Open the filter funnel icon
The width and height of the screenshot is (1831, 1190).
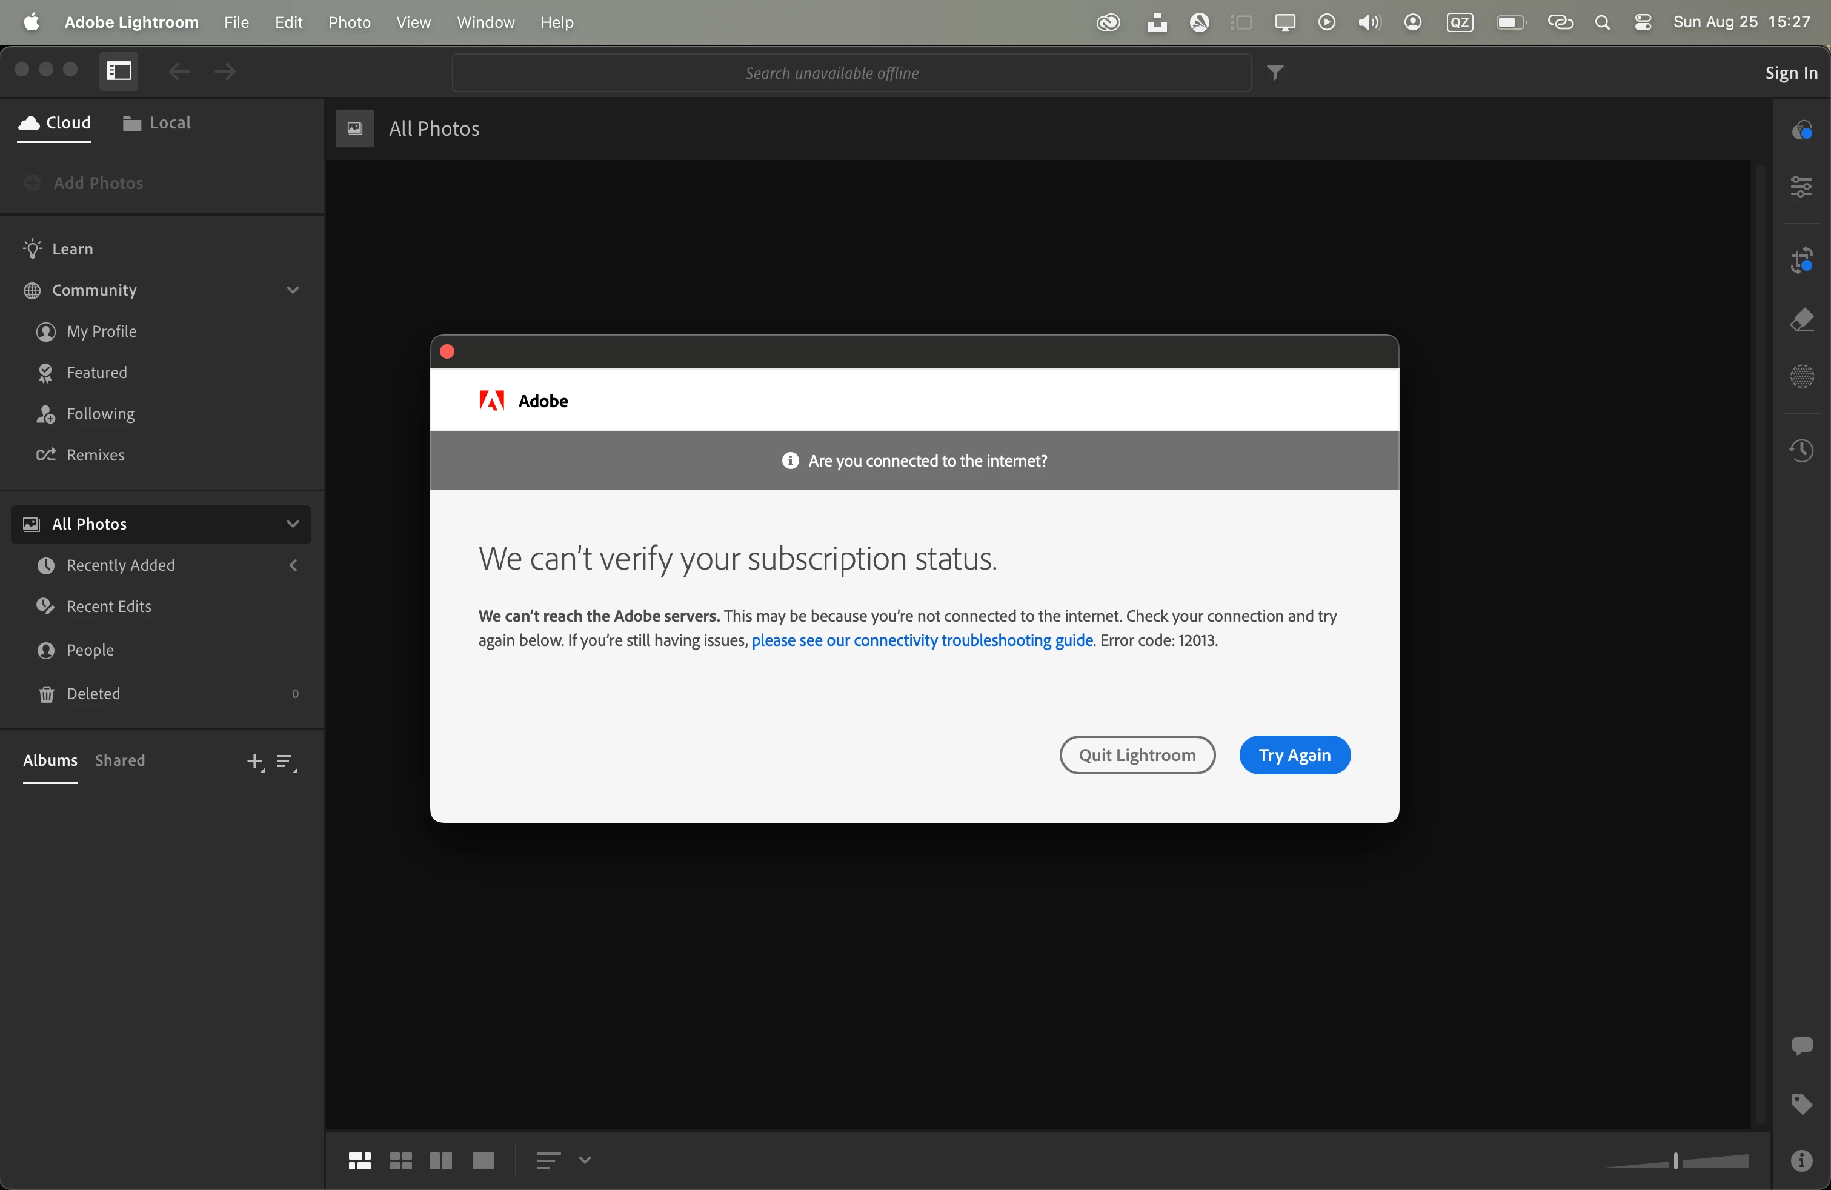[1275, 72]
